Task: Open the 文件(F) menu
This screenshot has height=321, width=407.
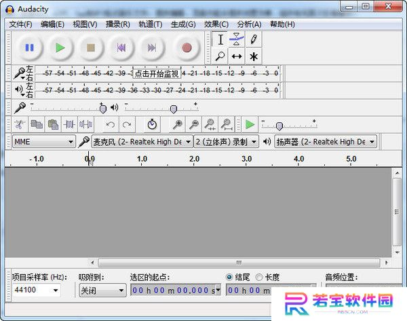Action: coord(20,24)
